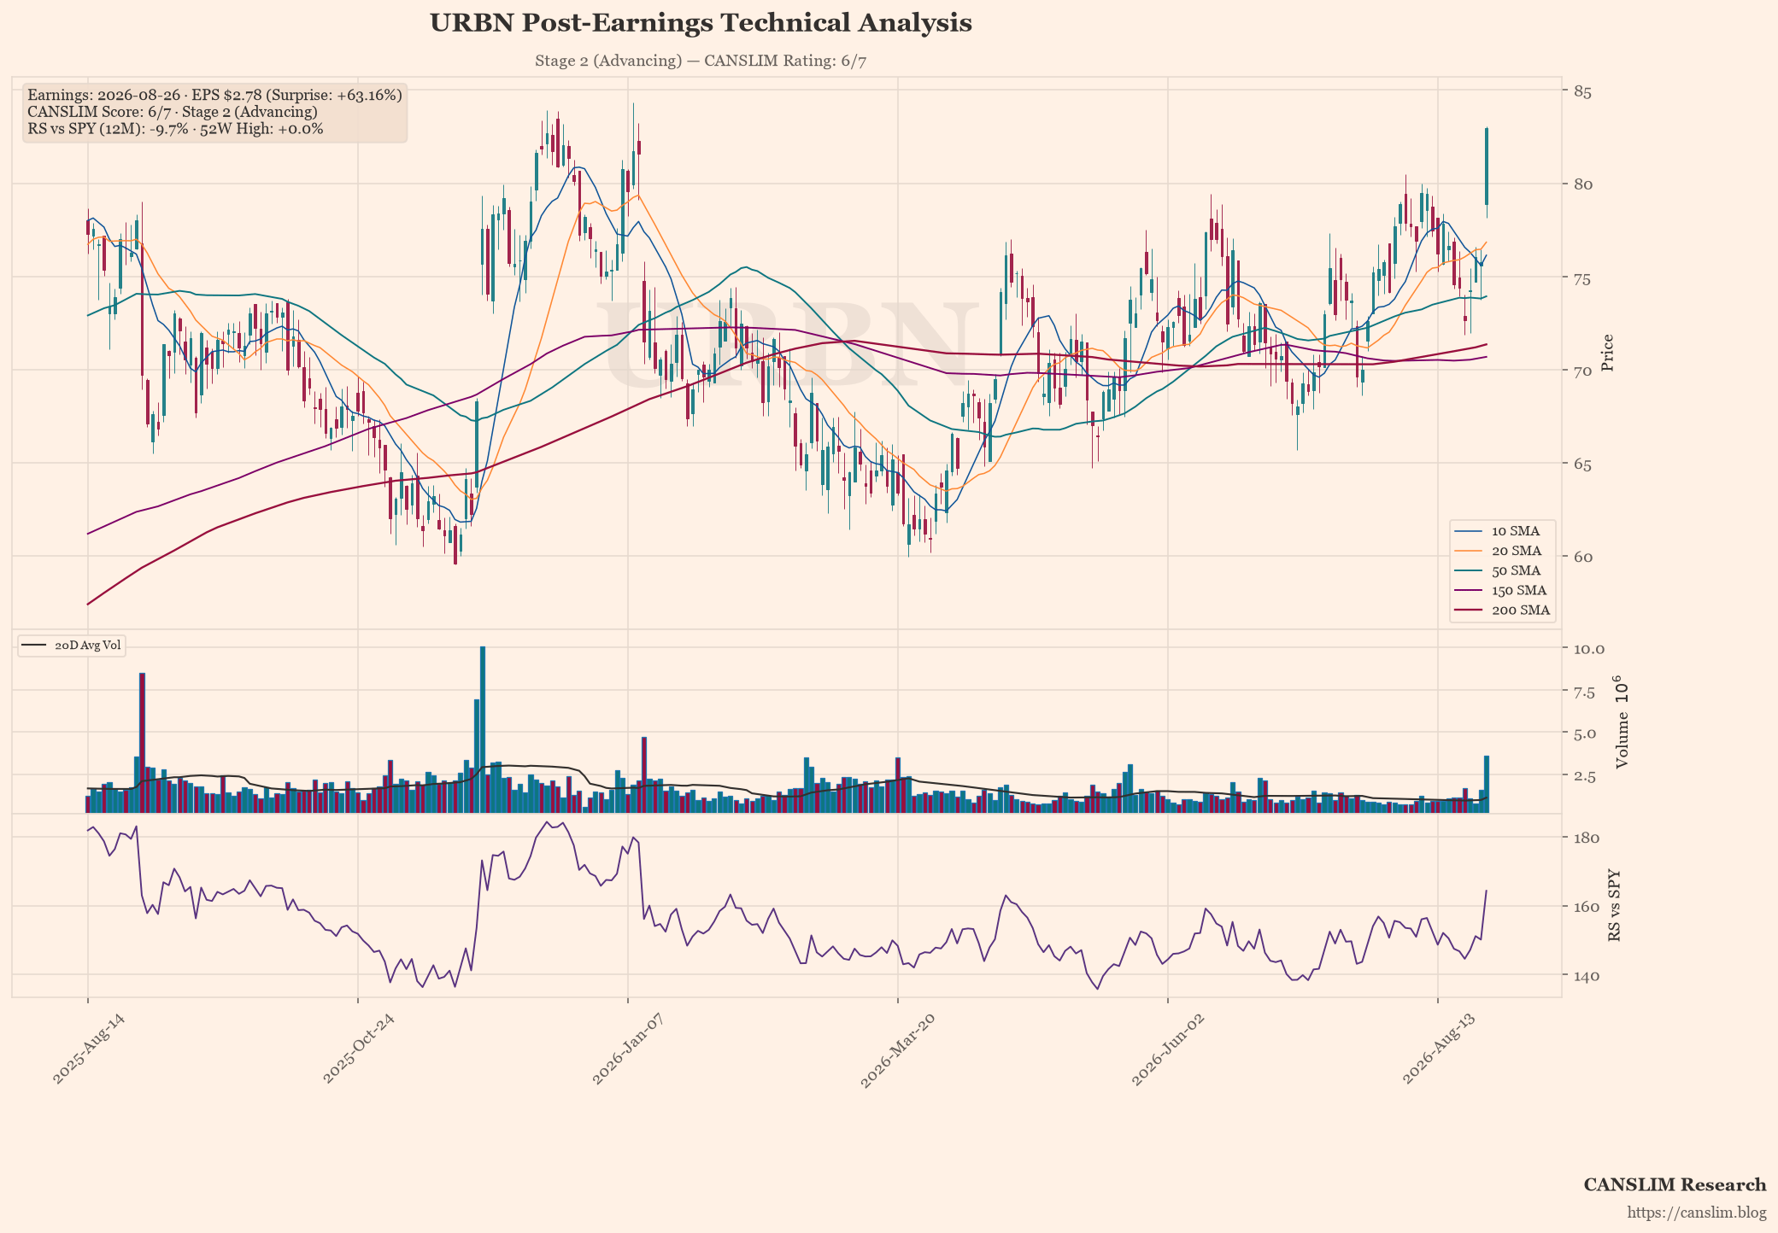Click the Price axis label
This screenshot has width=1778, height=1233.
point(1607,353)
